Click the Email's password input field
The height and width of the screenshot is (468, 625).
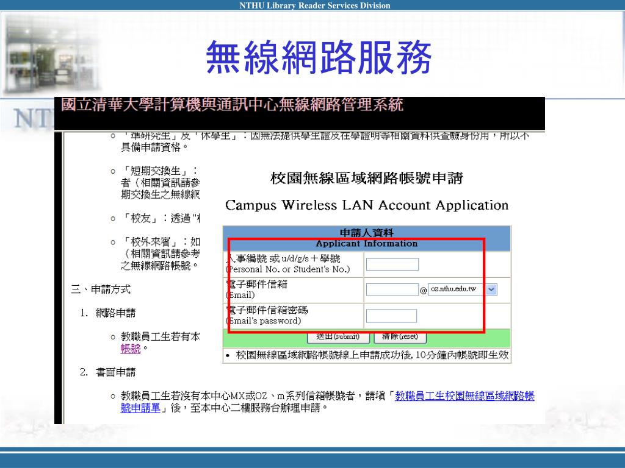point(391,316)
